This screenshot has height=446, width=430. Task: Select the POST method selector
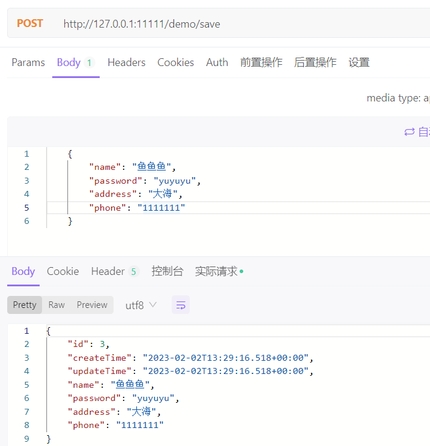tap(30, 23)
